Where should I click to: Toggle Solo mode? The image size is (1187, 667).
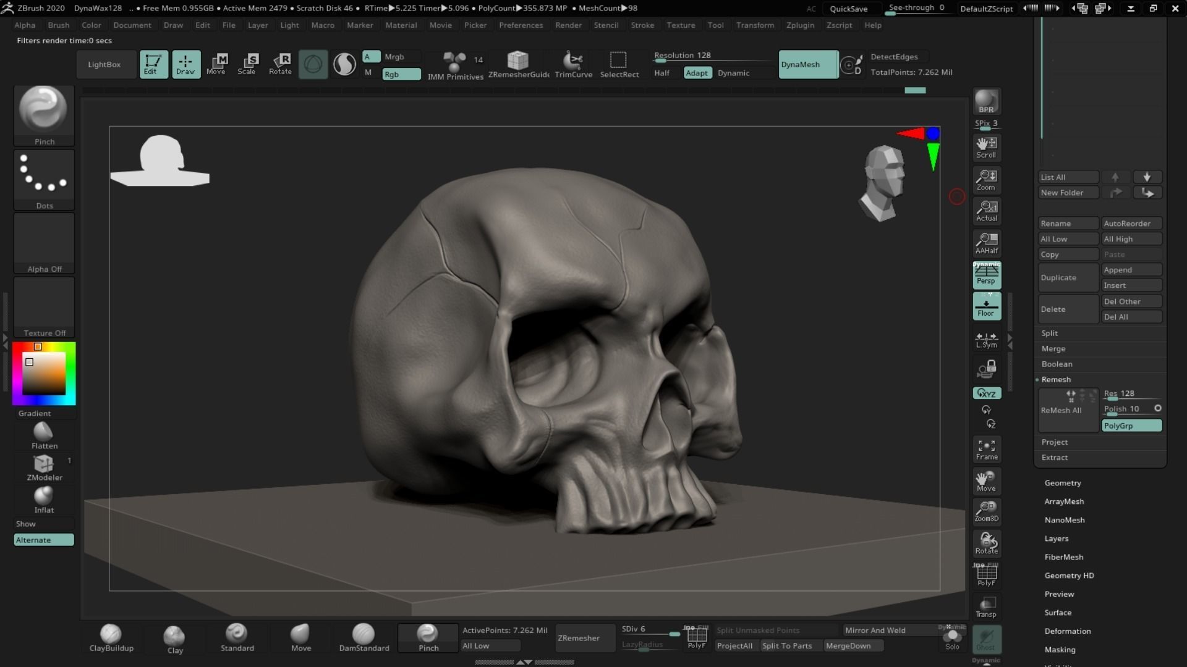pos(952,639)
